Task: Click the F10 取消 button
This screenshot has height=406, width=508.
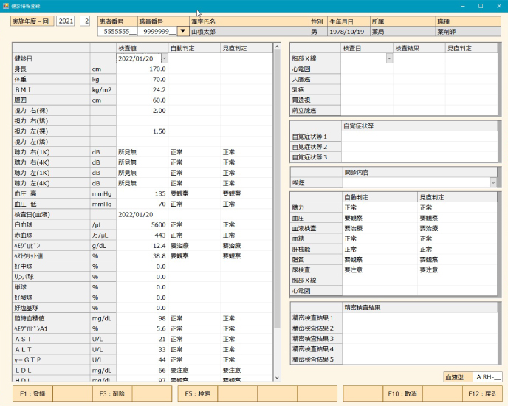Action: [402, 393]
